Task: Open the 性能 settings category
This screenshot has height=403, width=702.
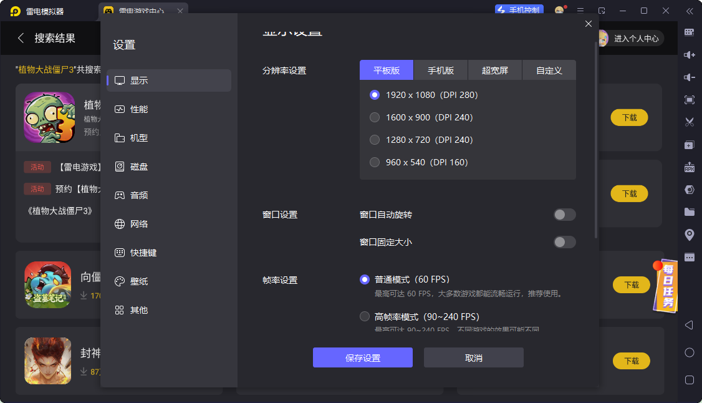Action: point(139,109)
